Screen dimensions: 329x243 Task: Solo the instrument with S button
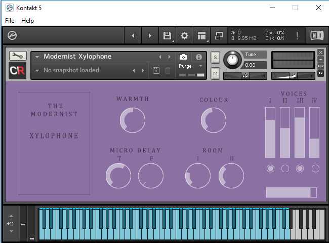click(215, 57)
